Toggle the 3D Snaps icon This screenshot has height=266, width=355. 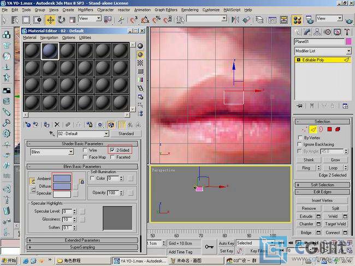tap(134, 20)
